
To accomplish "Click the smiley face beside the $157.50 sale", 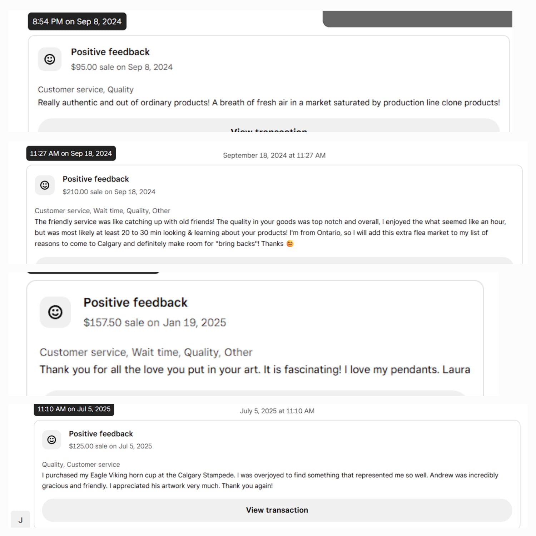I will [x=55, y=312].
